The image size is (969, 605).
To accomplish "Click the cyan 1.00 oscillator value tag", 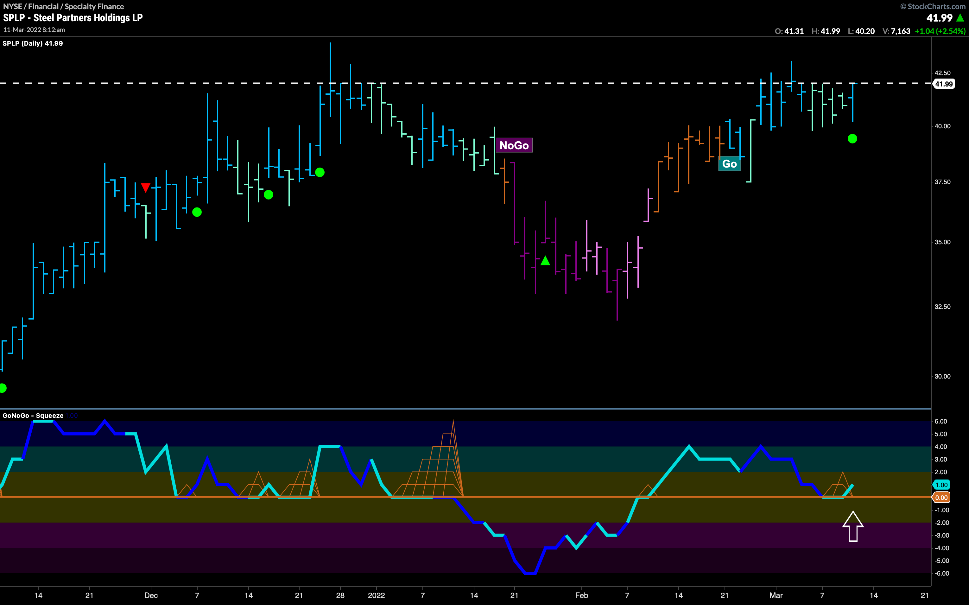I will coord(941,485).
